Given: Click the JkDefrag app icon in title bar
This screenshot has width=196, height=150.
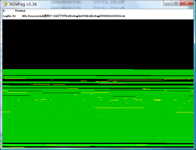Looking at the screenshot, I should click(x=5, y=4).
